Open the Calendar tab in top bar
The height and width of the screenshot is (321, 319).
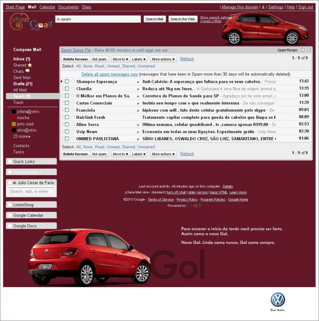click(x=47, y=7)
